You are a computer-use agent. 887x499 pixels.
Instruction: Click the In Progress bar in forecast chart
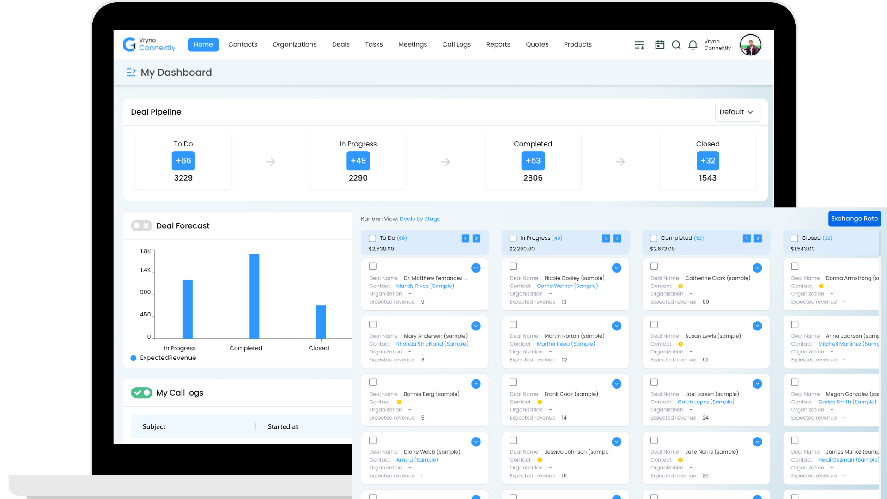(188, 309)
